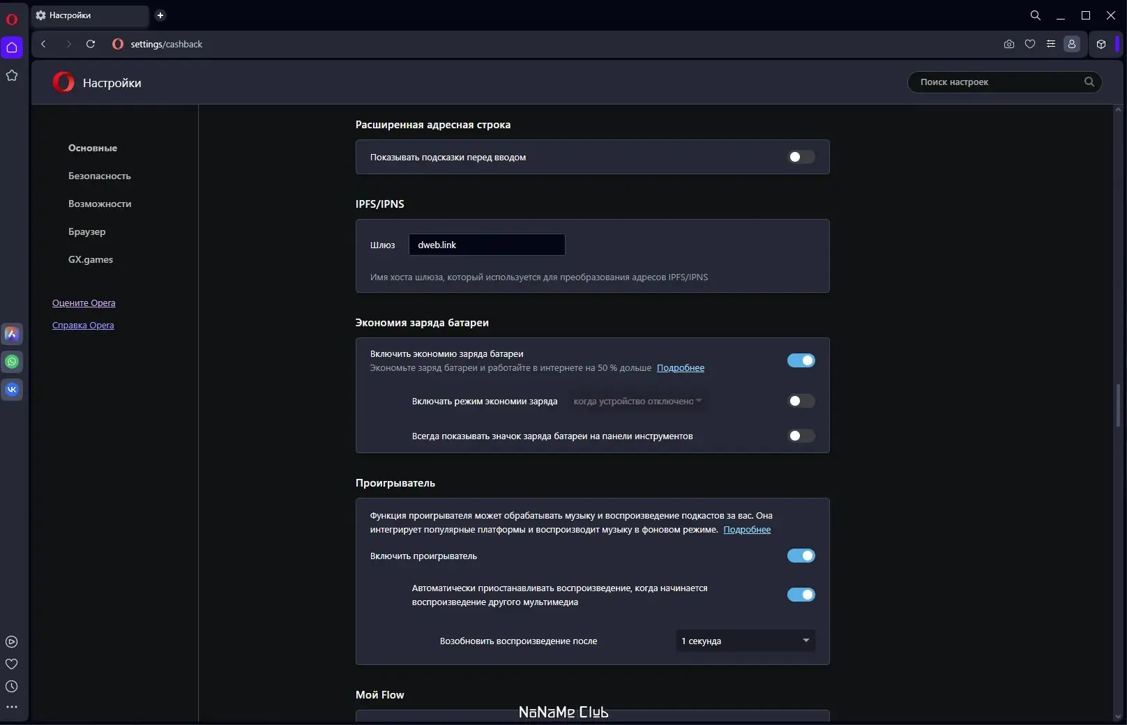Click the IPFS gateway dweb.link field

click(x=487, y=245)
